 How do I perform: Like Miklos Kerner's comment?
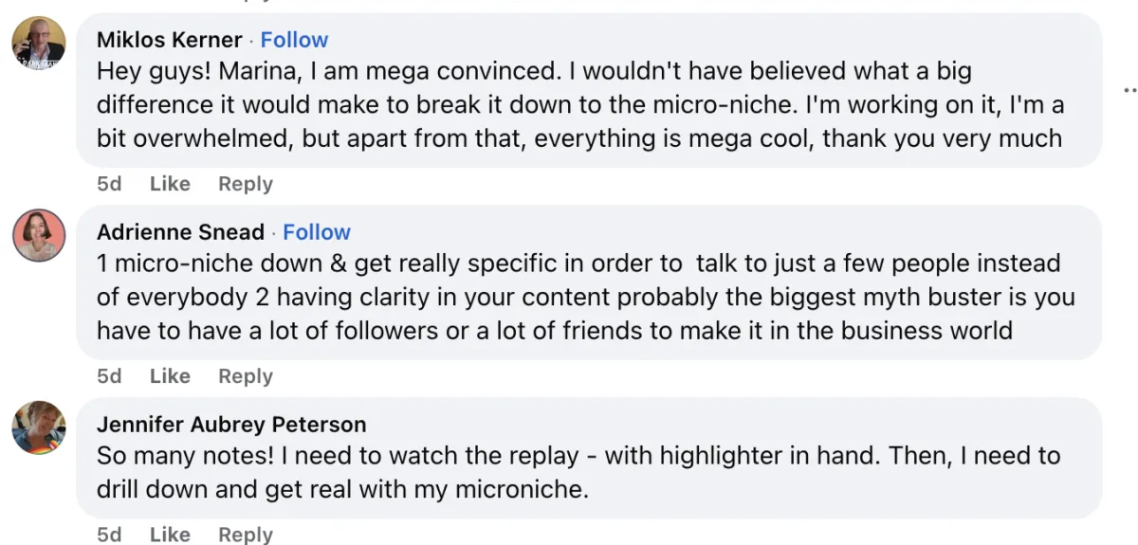[x=170, y=184]
